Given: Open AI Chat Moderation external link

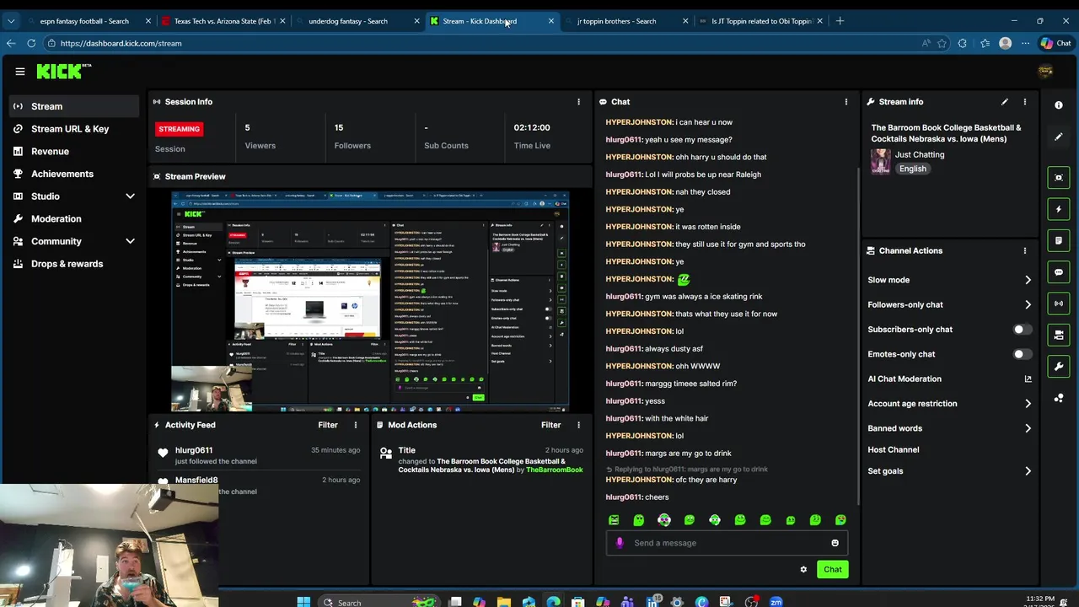Looking at the screenshot, I should pos(1028,379).
